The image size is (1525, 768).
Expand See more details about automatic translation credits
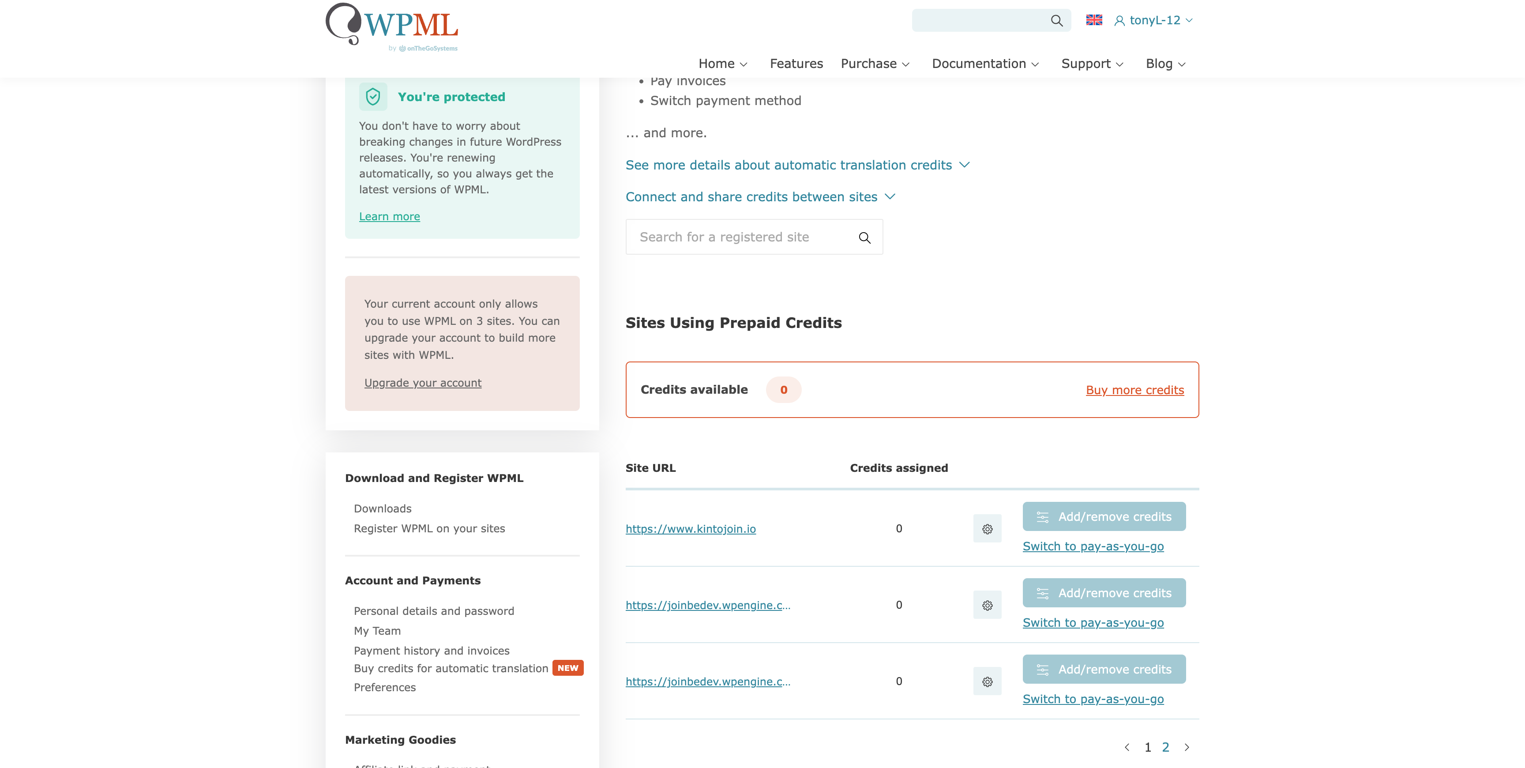(x=797, y=165)
